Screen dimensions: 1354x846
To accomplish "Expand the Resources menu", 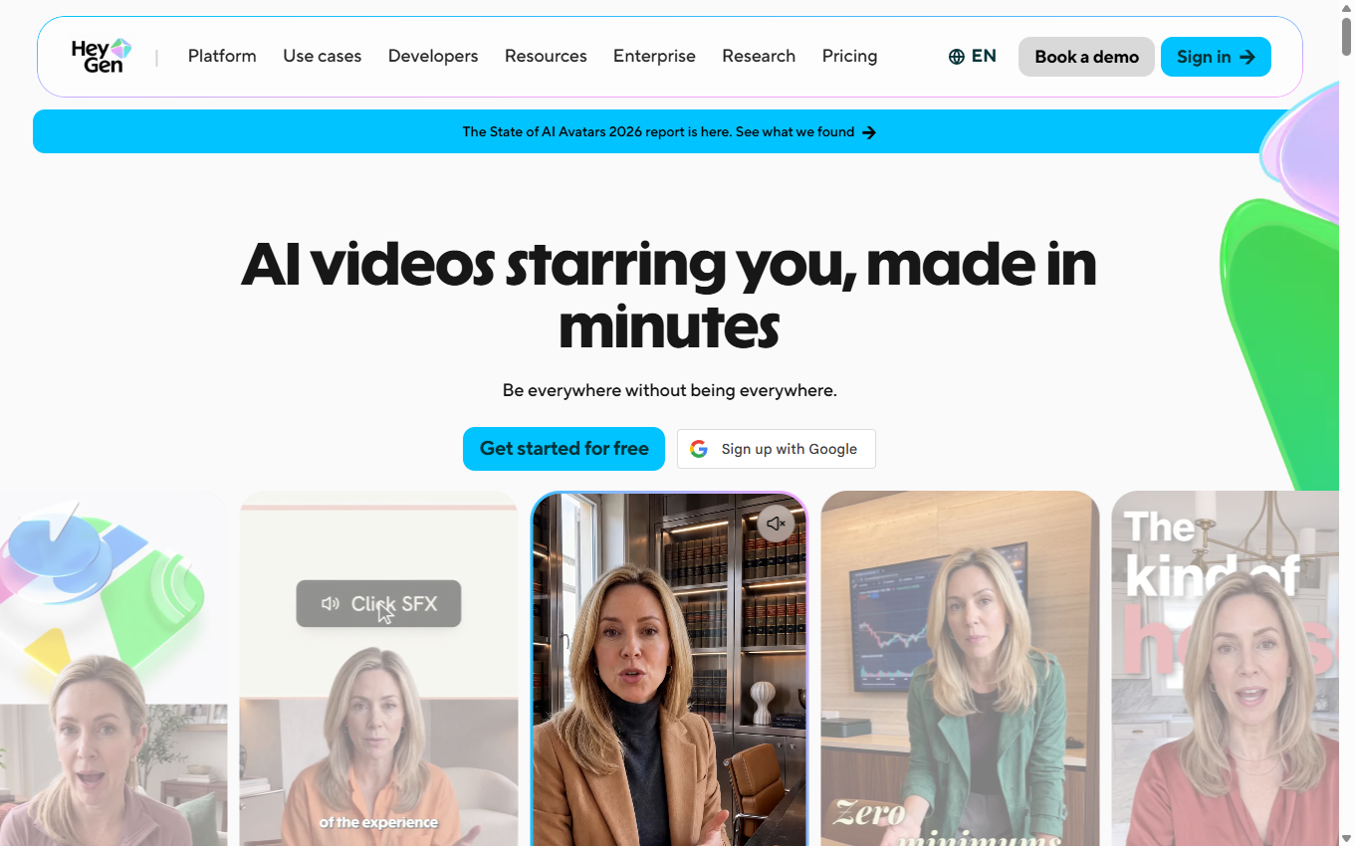I will coord(546,56).
